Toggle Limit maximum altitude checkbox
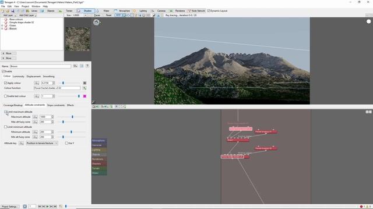Screen dimensions: 373x209 coord(5,112)
